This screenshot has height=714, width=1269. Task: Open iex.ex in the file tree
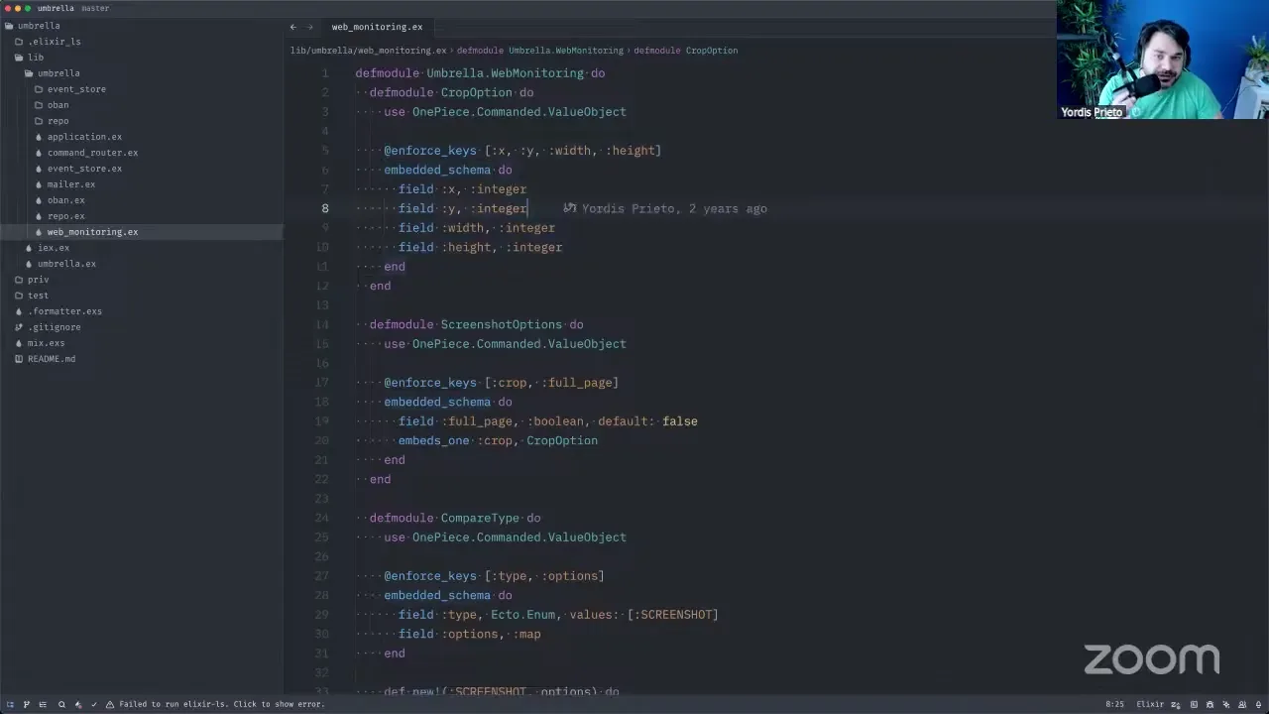[54, 248]
